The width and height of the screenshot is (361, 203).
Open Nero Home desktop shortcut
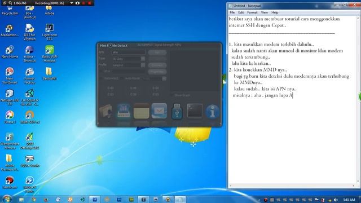pos(10,52)
